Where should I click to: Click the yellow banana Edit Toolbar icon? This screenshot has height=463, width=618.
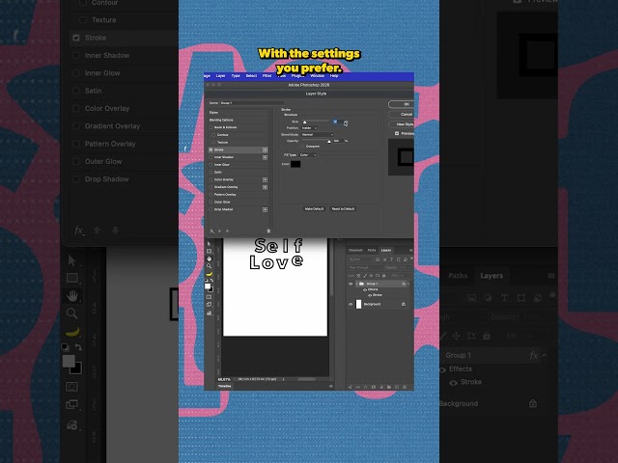click(210, 274)
